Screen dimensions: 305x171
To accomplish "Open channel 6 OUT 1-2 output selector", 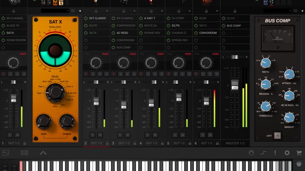I will pos(207,143).
